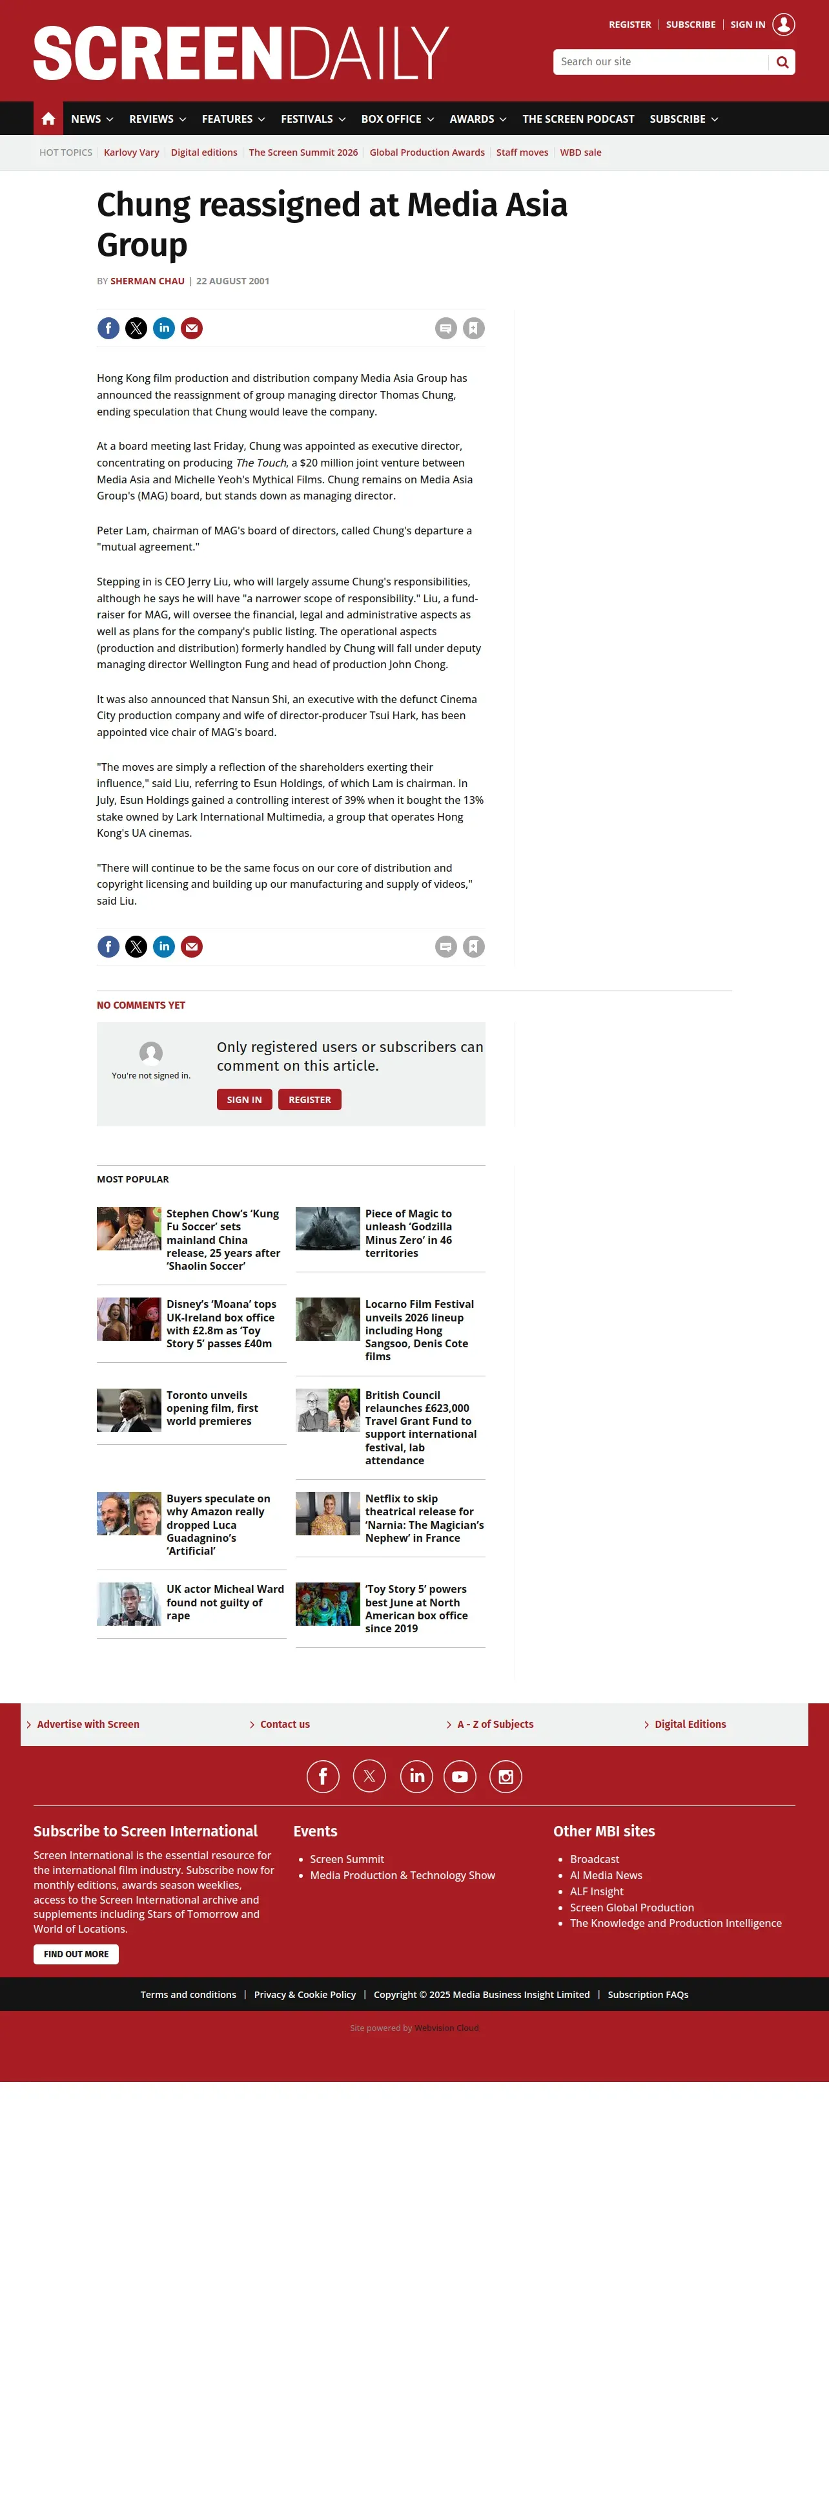
Task: Open A - Z of Subjects link
Action: coord(495,1724)
